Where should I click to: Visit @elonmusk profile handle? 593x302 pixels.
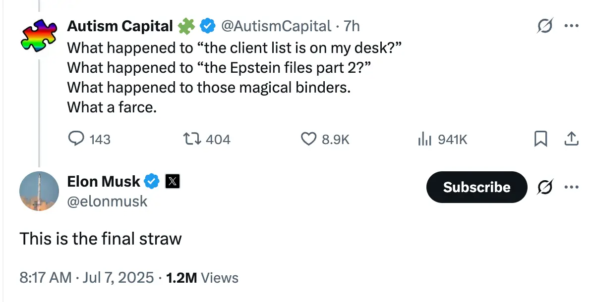point(108,201)
